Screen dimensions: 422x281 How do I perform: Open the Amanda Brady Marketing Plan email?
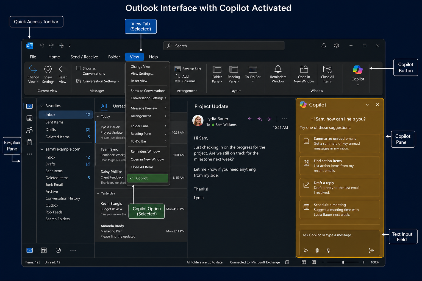coord(141,231)
